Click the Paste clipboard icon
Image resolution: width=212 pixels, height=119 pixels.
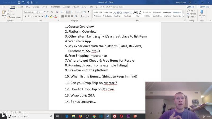[x=4, y=12]
